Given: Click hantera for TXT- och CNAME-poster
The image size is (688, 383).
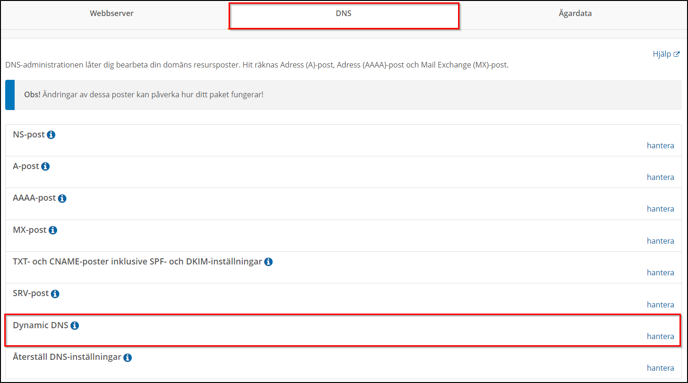Looking at the screenshot, I should [660, 272].
